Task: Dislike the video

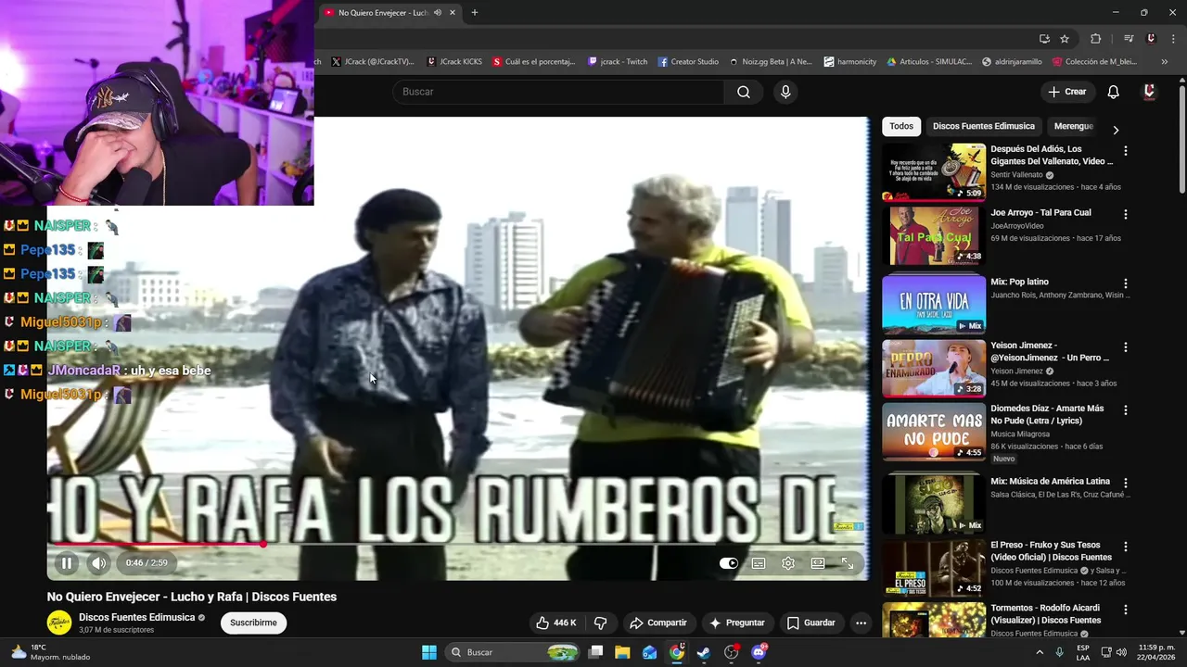Action: pyautogui.click(x=600, y=623)
